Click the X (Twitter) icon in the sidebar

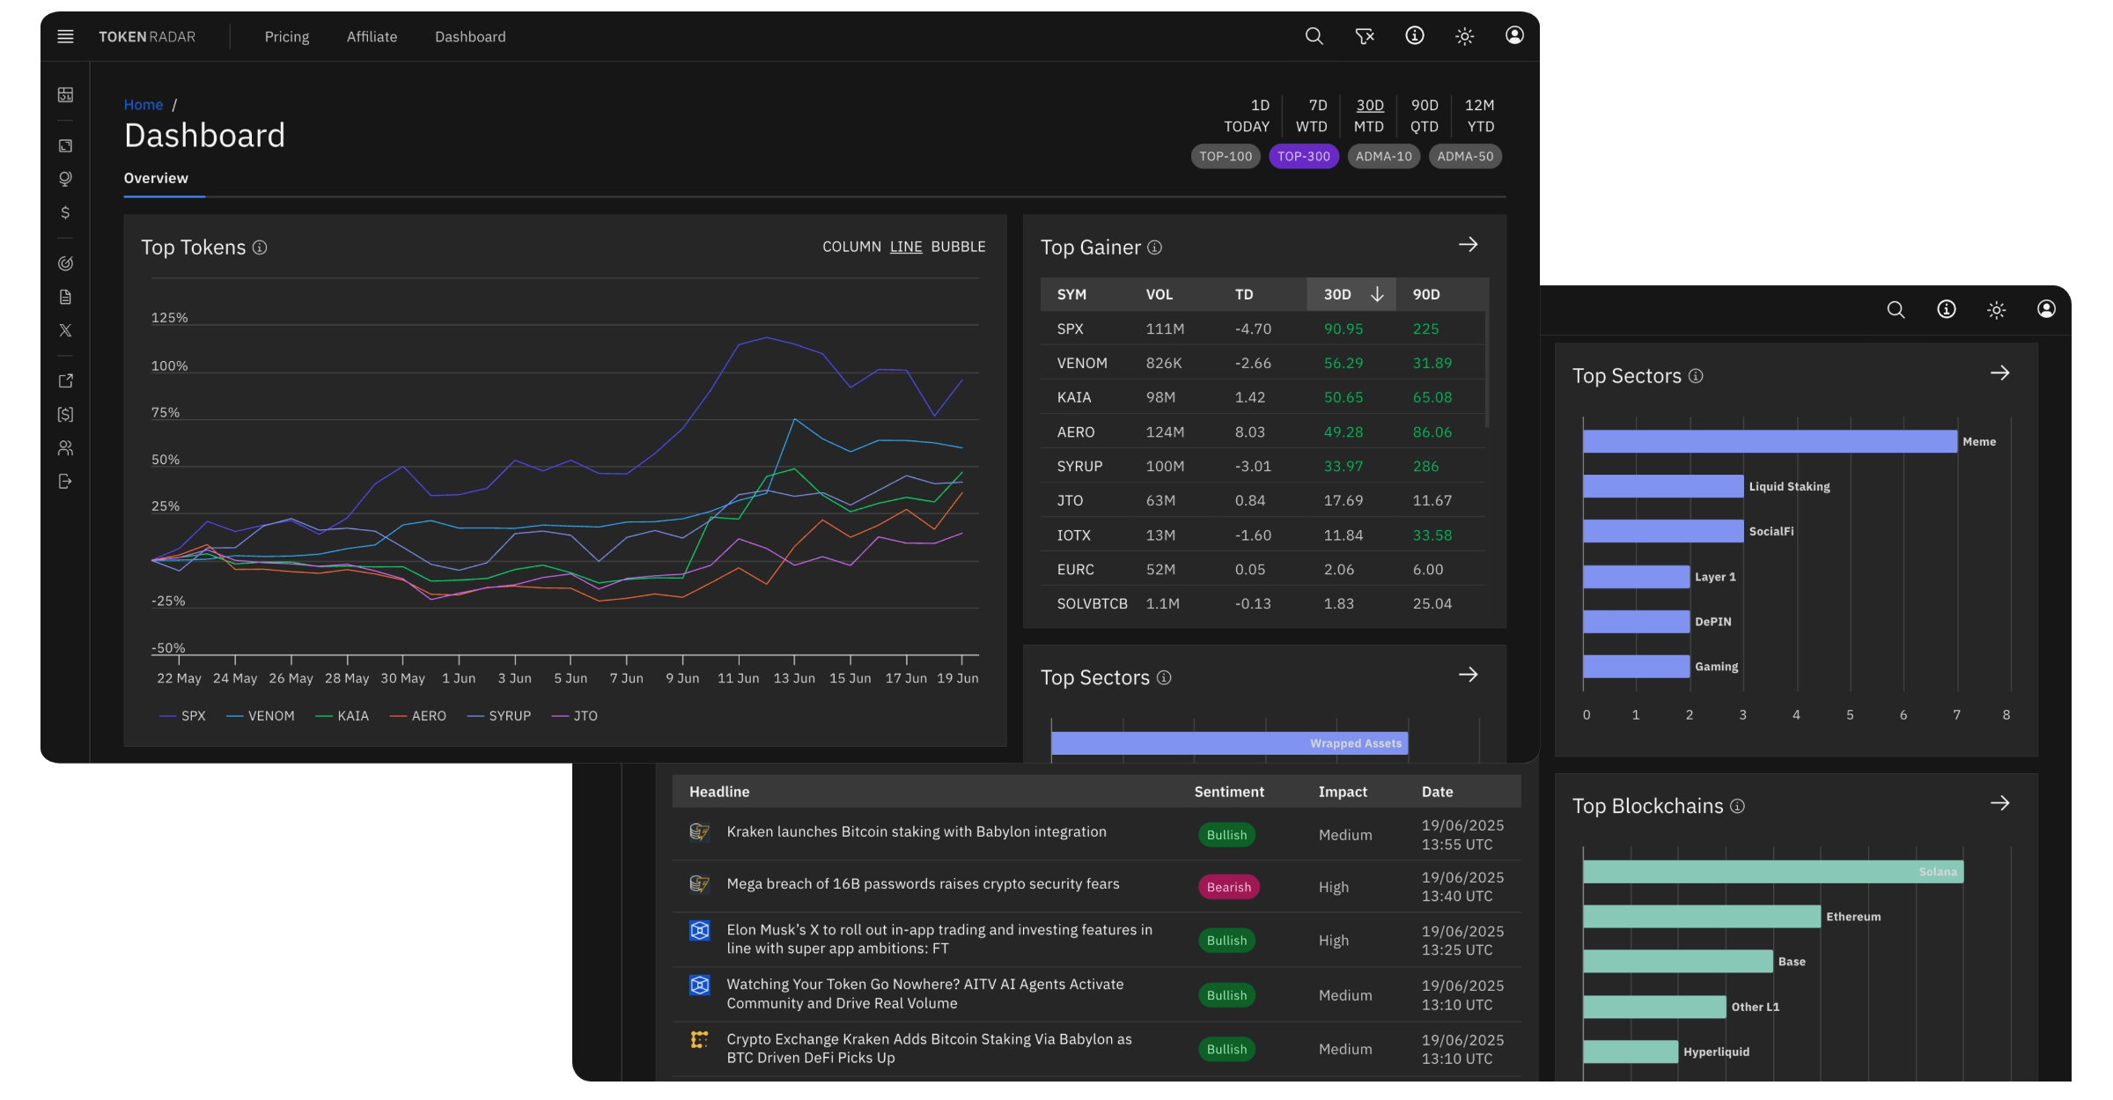(65, 330)
